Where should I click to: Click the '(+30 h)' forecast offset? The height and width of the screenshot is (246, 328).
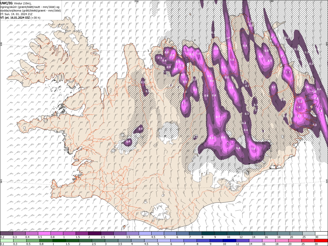click(35, 18)
